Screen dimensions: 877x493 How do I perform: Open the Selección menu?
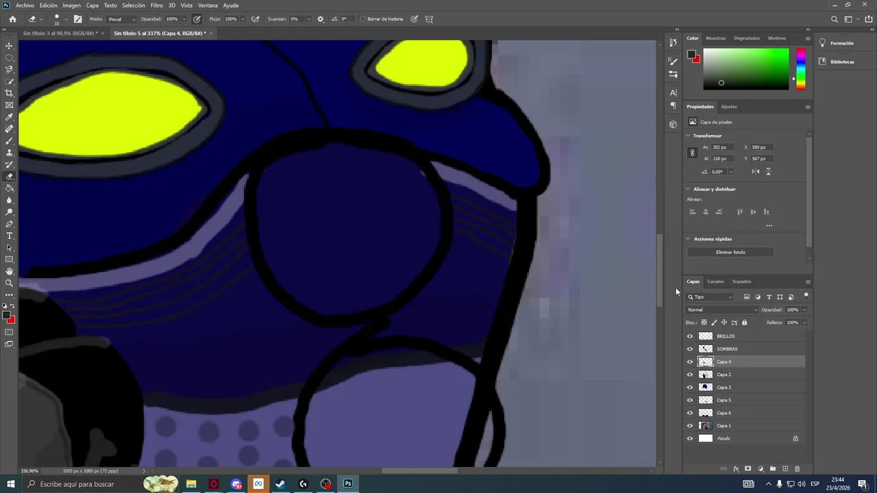point(134,5)
